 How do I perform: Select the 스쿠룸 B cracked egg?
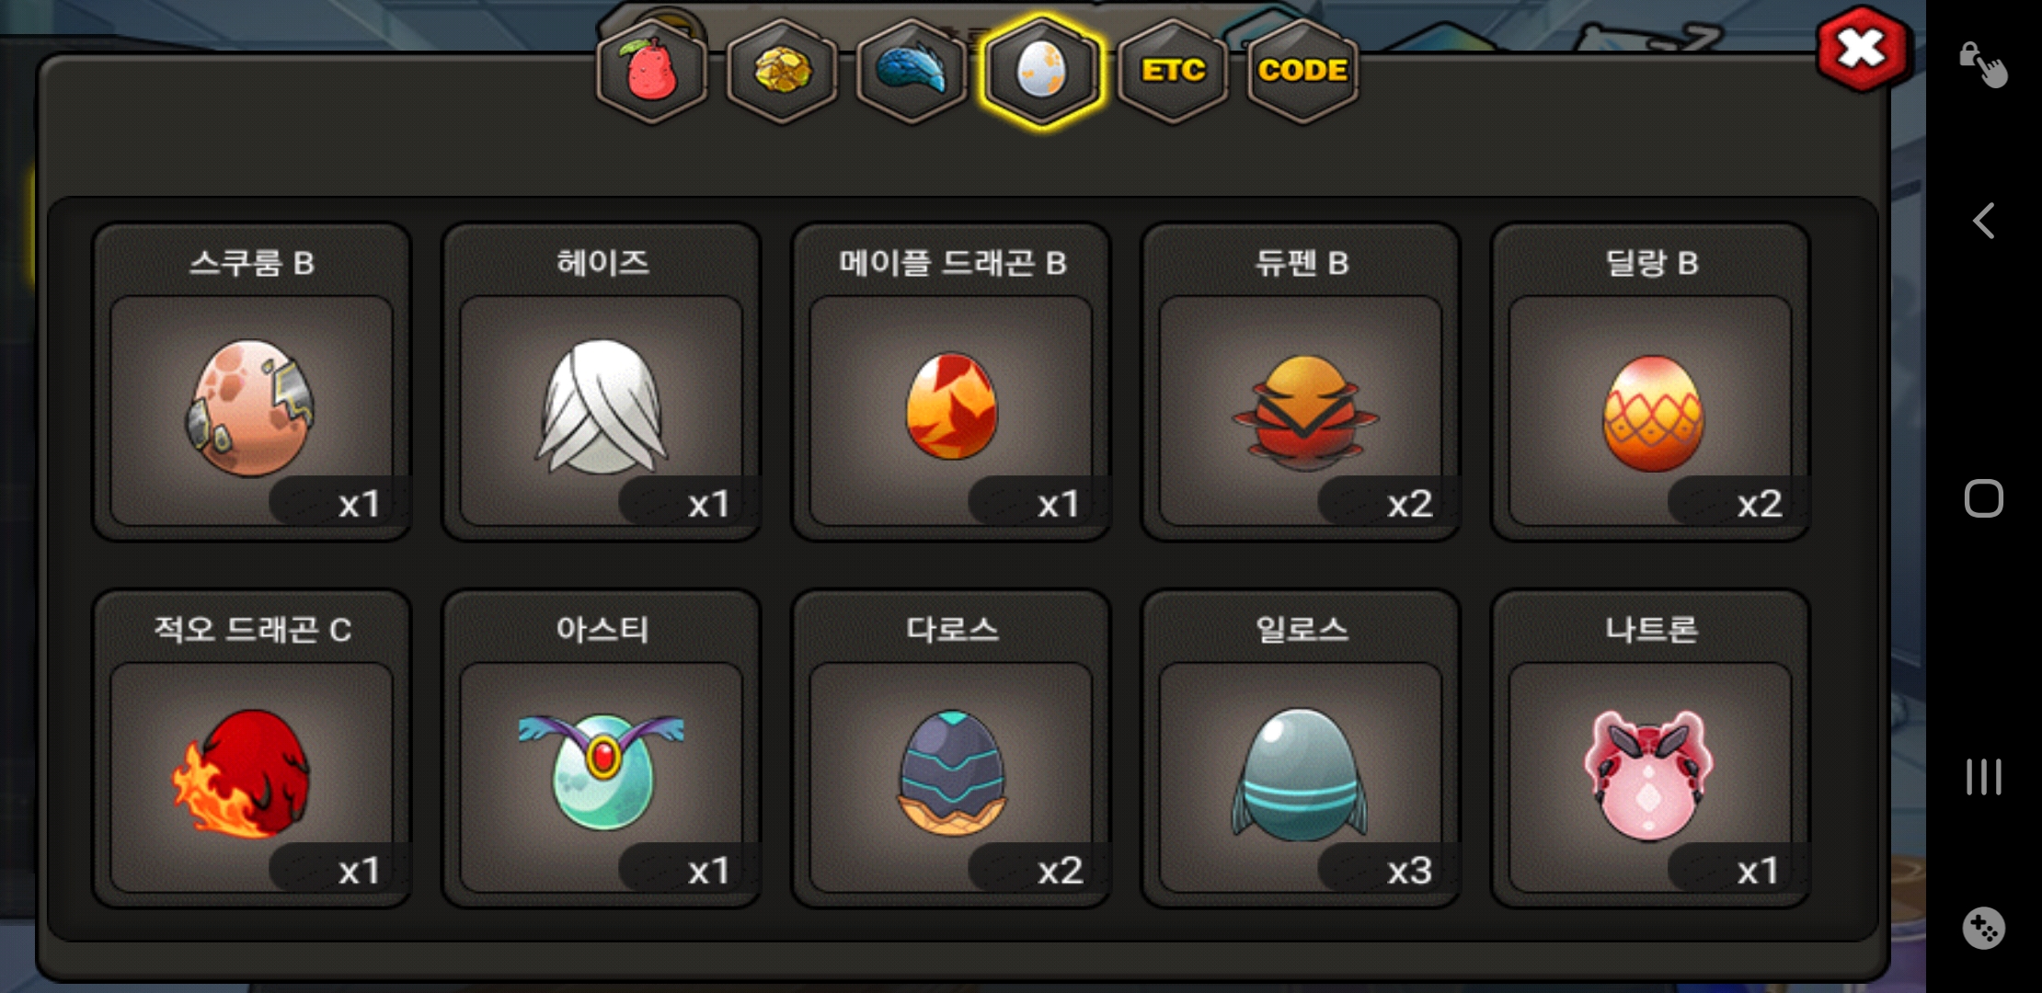pos(252,382)
